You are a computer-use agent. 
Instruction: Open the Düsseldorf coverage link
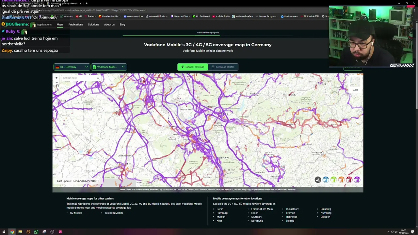[292, 209]
